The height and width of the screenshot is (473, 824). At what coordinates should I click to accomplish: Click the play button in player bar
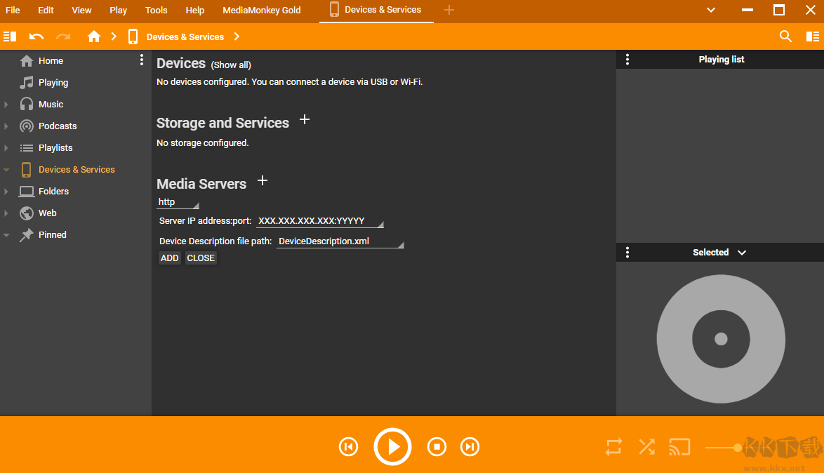coord(392,446)
